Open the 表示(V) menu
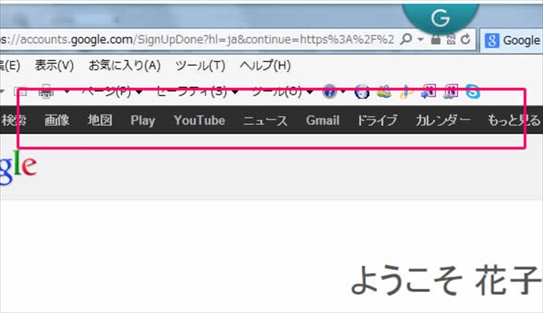Viewport: 543px width, 313px height. coord(54,65)
